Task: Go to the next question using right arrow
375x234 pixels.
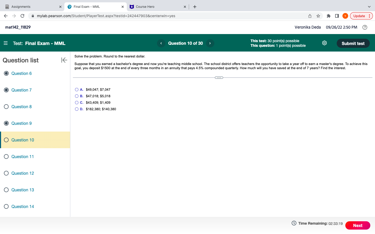Action: tap(210, 43)
